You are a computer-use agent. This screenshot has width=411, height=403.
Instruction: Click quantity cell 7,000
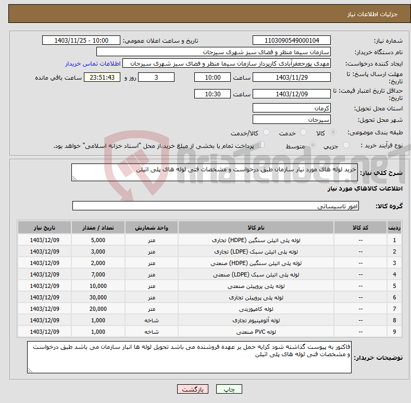click(x=98, y=274)
